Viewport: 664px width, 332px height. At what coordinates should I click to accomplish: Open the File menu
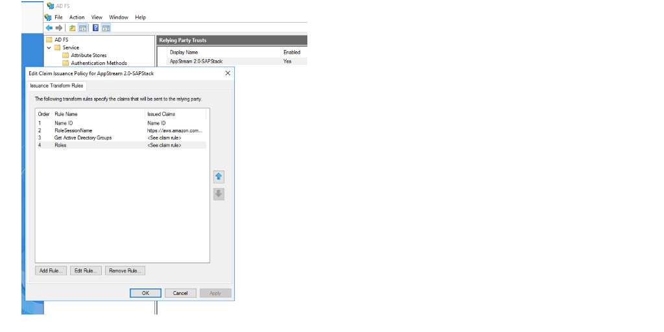tap(58, 18)
